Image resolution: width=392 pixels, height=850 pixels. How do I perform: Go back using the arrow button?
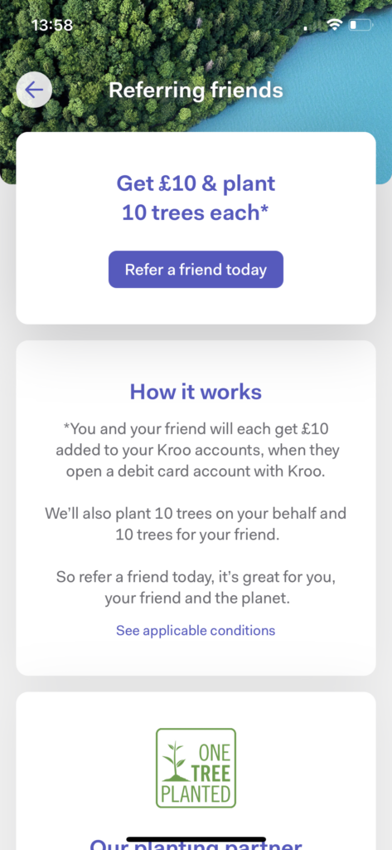[34, 90]
